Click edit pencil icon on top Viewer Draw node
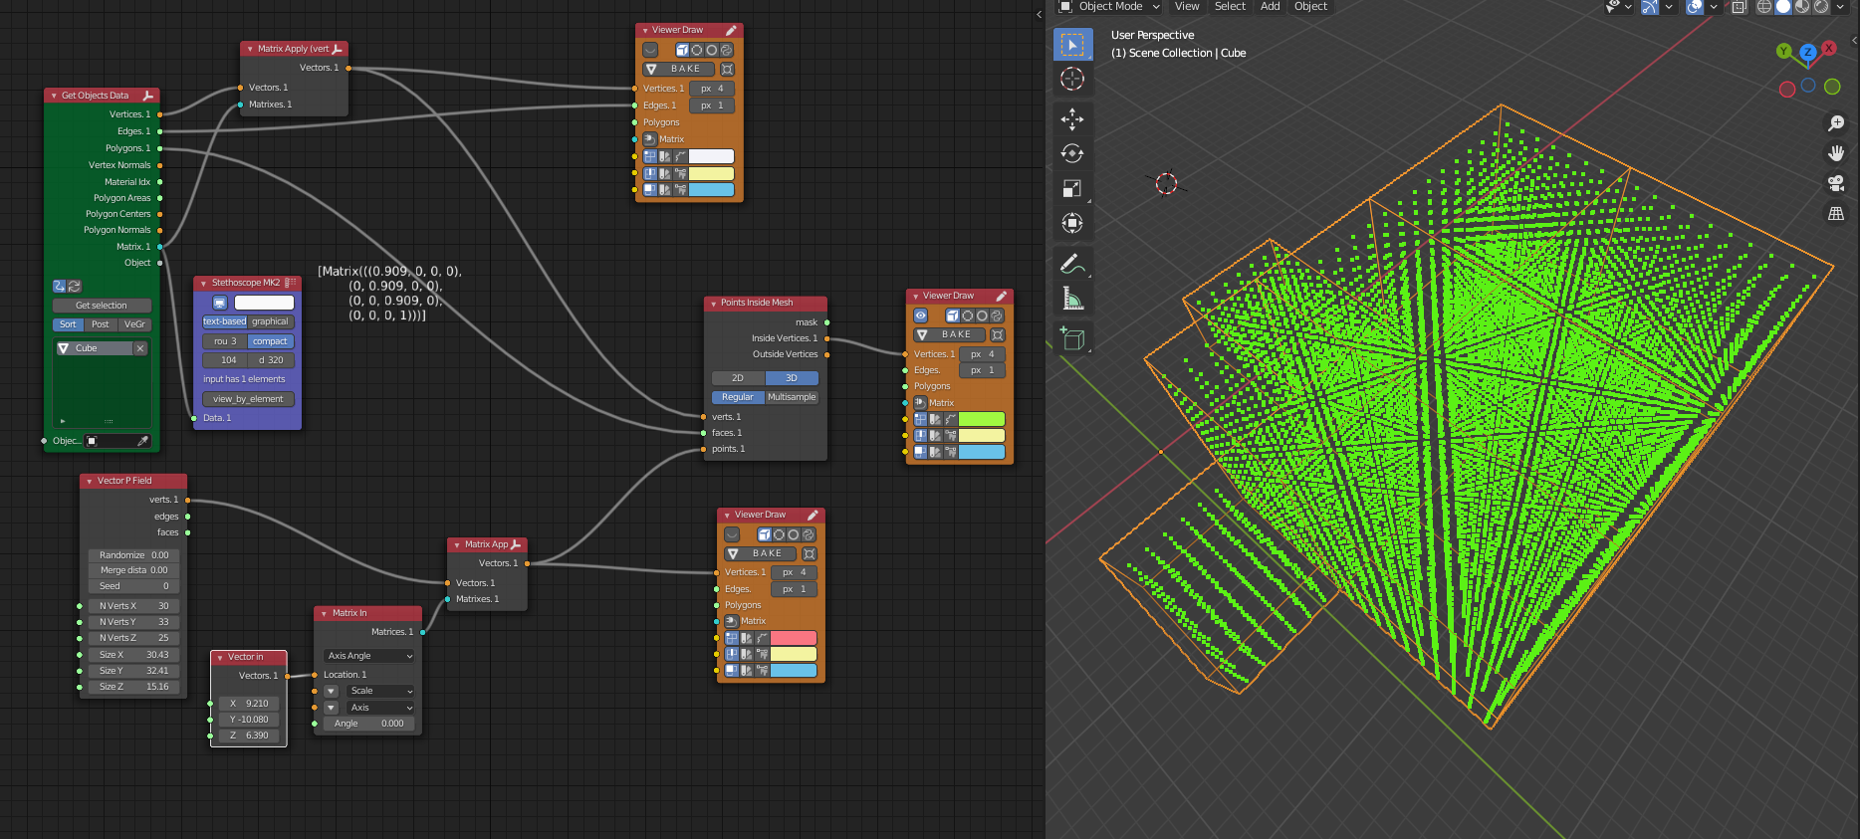 coord(731,31)
